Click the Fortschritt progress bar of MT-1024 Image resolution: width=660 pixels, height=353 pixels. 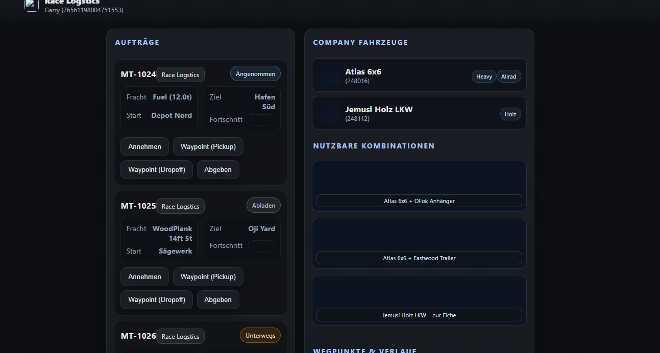[x=260, y=120]
